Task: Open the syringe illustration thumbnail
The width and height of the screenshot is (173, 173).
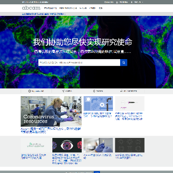Action: (130, 103)
